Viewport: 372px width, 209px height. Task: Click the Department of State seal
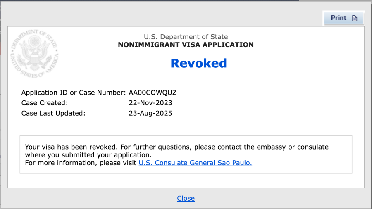click(x=34, y=54)
